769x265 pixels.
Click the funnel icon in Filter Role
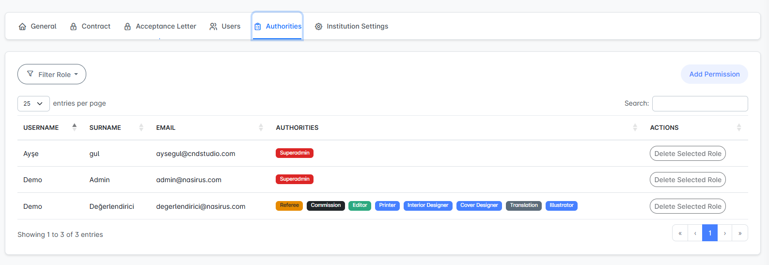coord(30,74)
